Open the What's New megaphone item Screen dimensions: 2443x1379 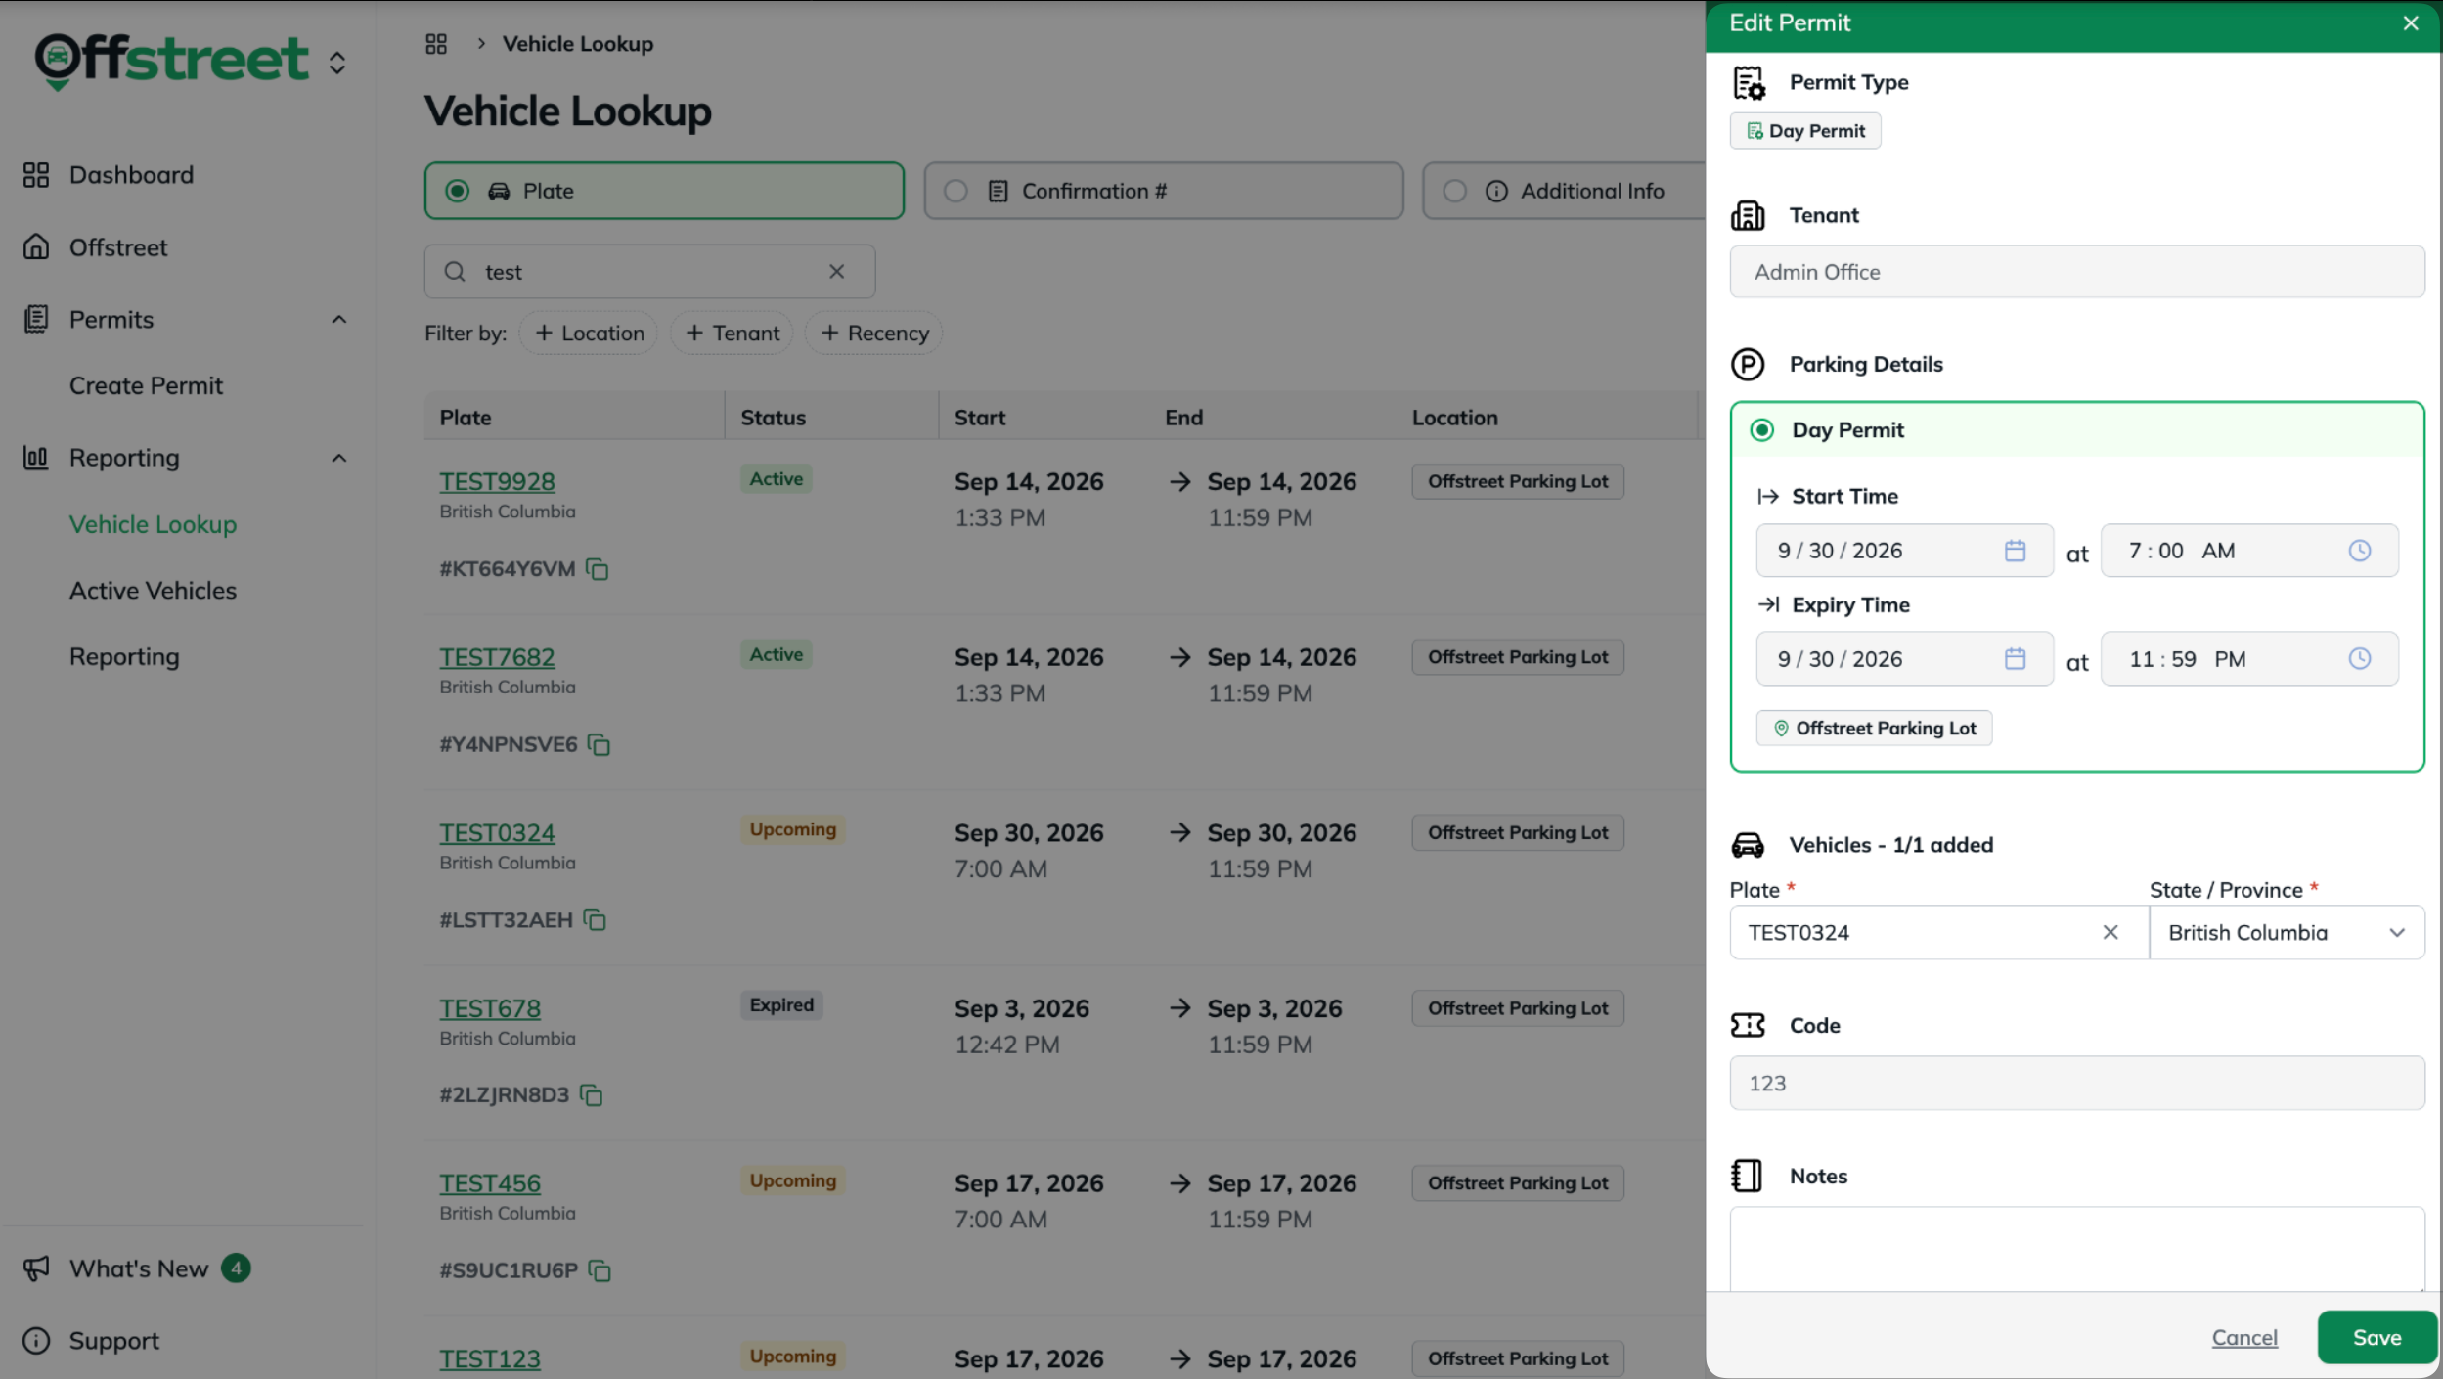(x=137, y=1268)
